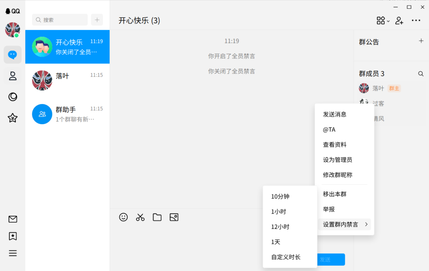Pick 自定义时长 mute option

[x=286, y=257]
